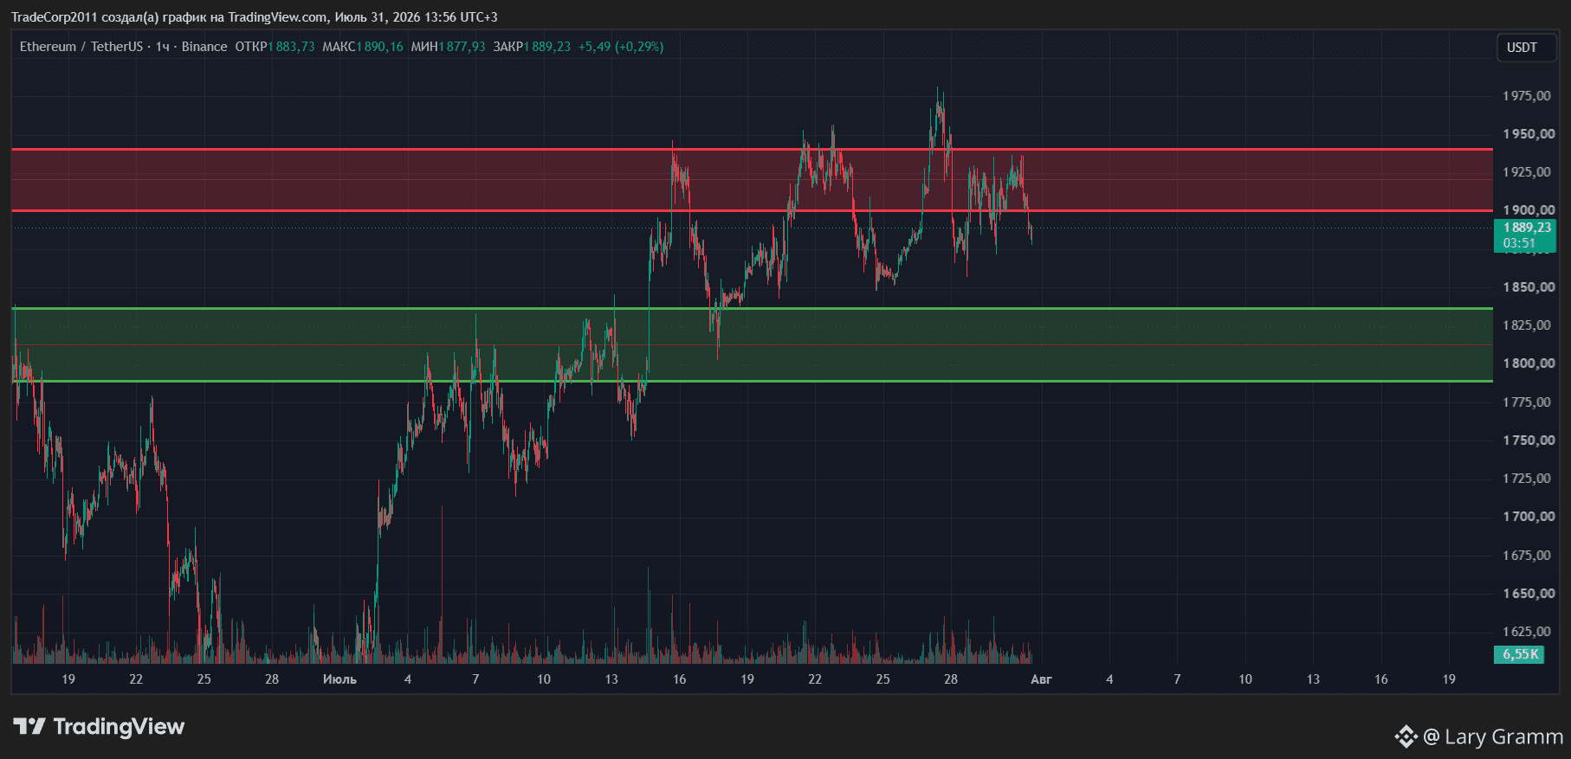The image size is (1571, 759).
Task: Click the 1 750,00 price axis label
Action: 1529,441
